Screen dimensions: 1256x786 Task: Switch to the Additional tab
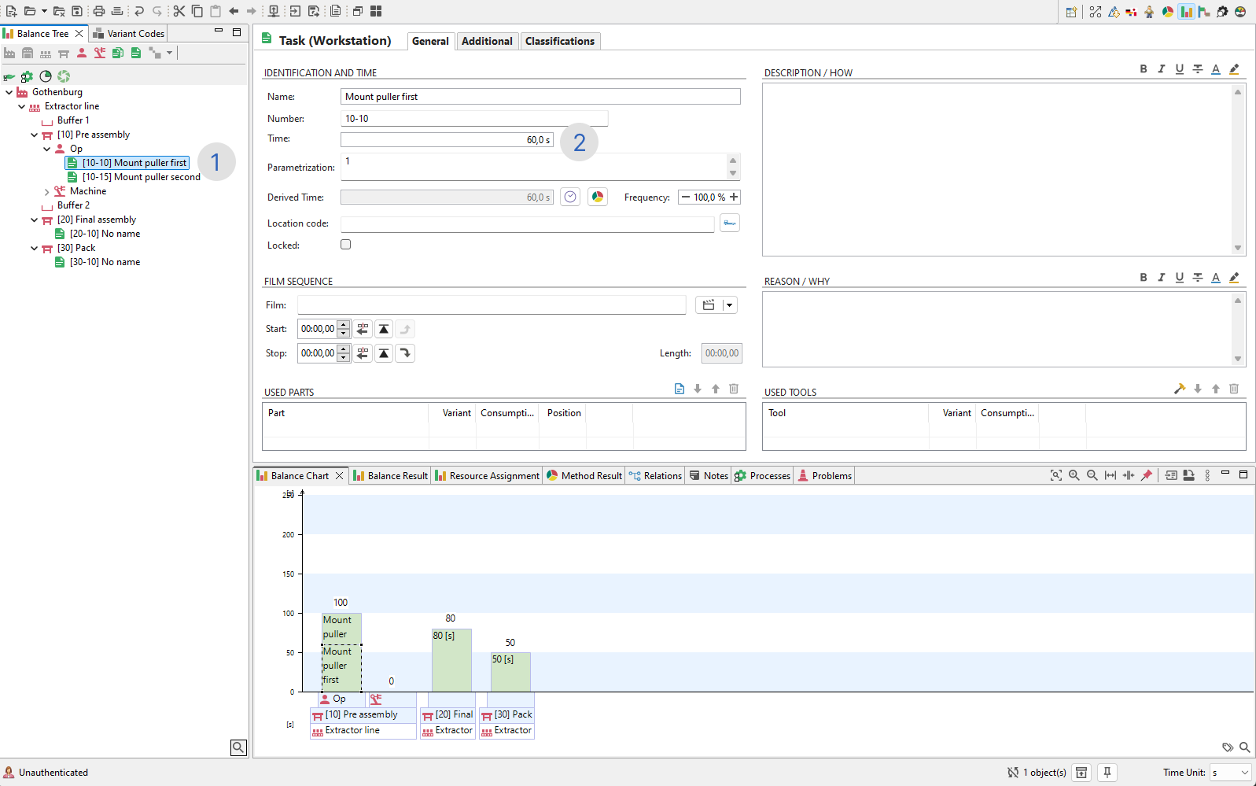click(487, 41)
